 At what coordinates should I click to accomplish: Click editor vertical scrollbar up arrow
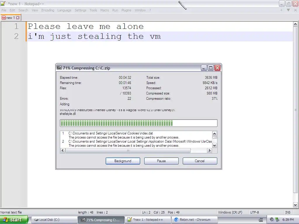click(295, 24)
